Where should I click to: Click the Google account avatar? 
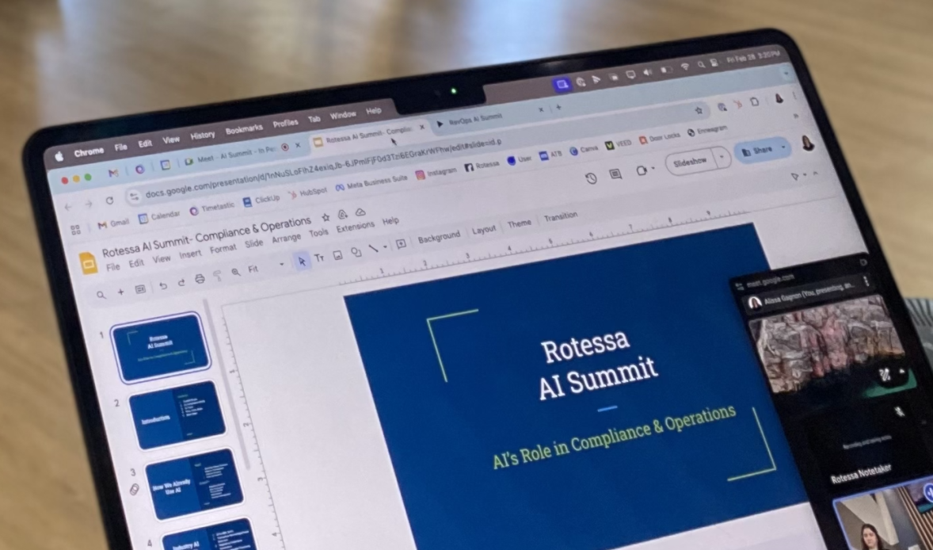pos(807,143)
